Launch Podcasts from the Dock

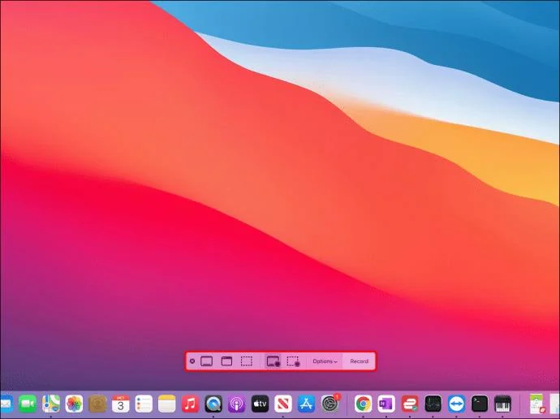click(x=236, y=404)
